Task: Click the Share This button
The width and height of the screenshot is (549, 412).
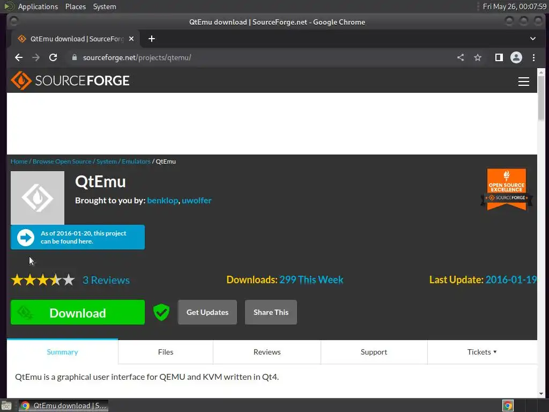Action: click(x=271, y=312)
